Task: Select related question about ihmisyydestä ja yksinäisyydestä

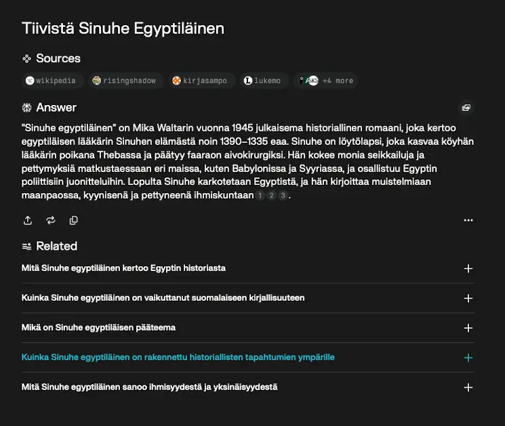Action: click(x=149, y=387)
